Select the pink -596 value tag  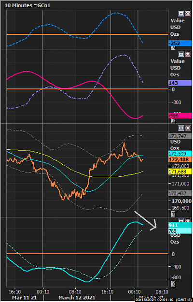tap(180, 116)
